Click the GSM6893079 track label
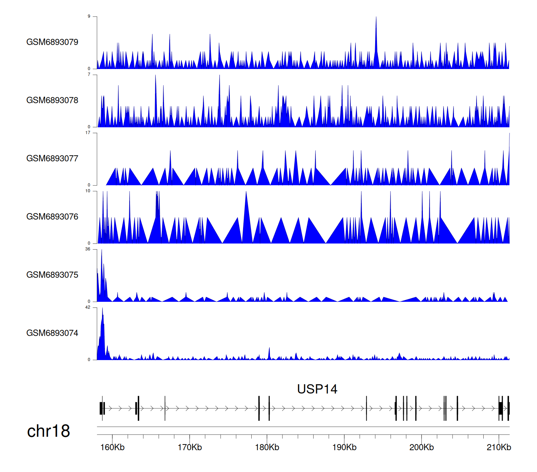The image size is (537, 472). point(52,42)
